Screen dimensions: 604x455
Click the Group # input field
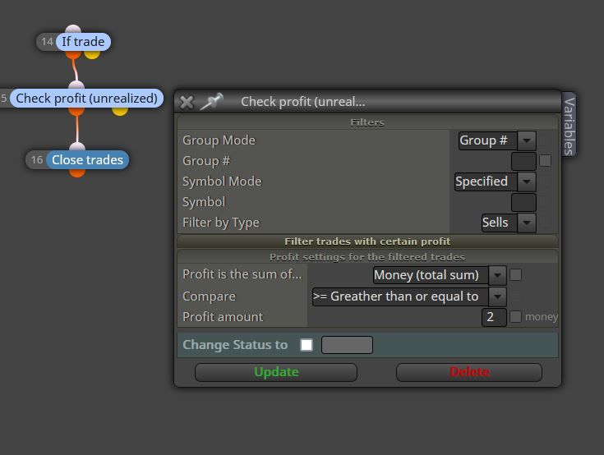point(523,161)
